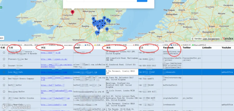Viewport: 234px width, 111px height.
Task: Open the Red Velvet Events Company website link
Action: (x=57, y=79)
